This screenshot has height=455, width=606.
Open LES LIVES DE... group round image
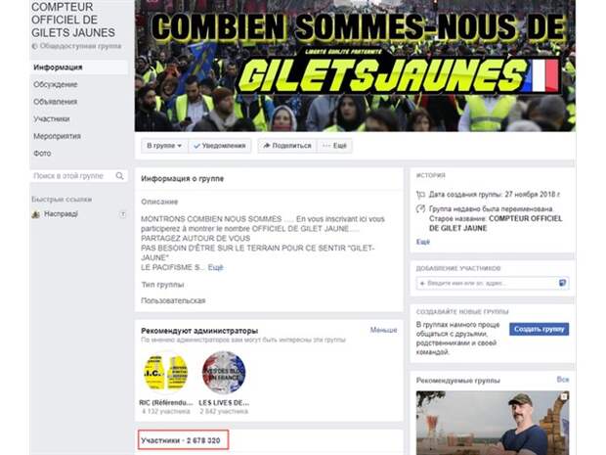[x=224, y=373]
